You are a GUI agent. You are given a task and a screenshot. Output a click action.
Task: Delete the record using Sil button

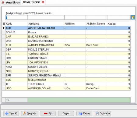[48, 113]
